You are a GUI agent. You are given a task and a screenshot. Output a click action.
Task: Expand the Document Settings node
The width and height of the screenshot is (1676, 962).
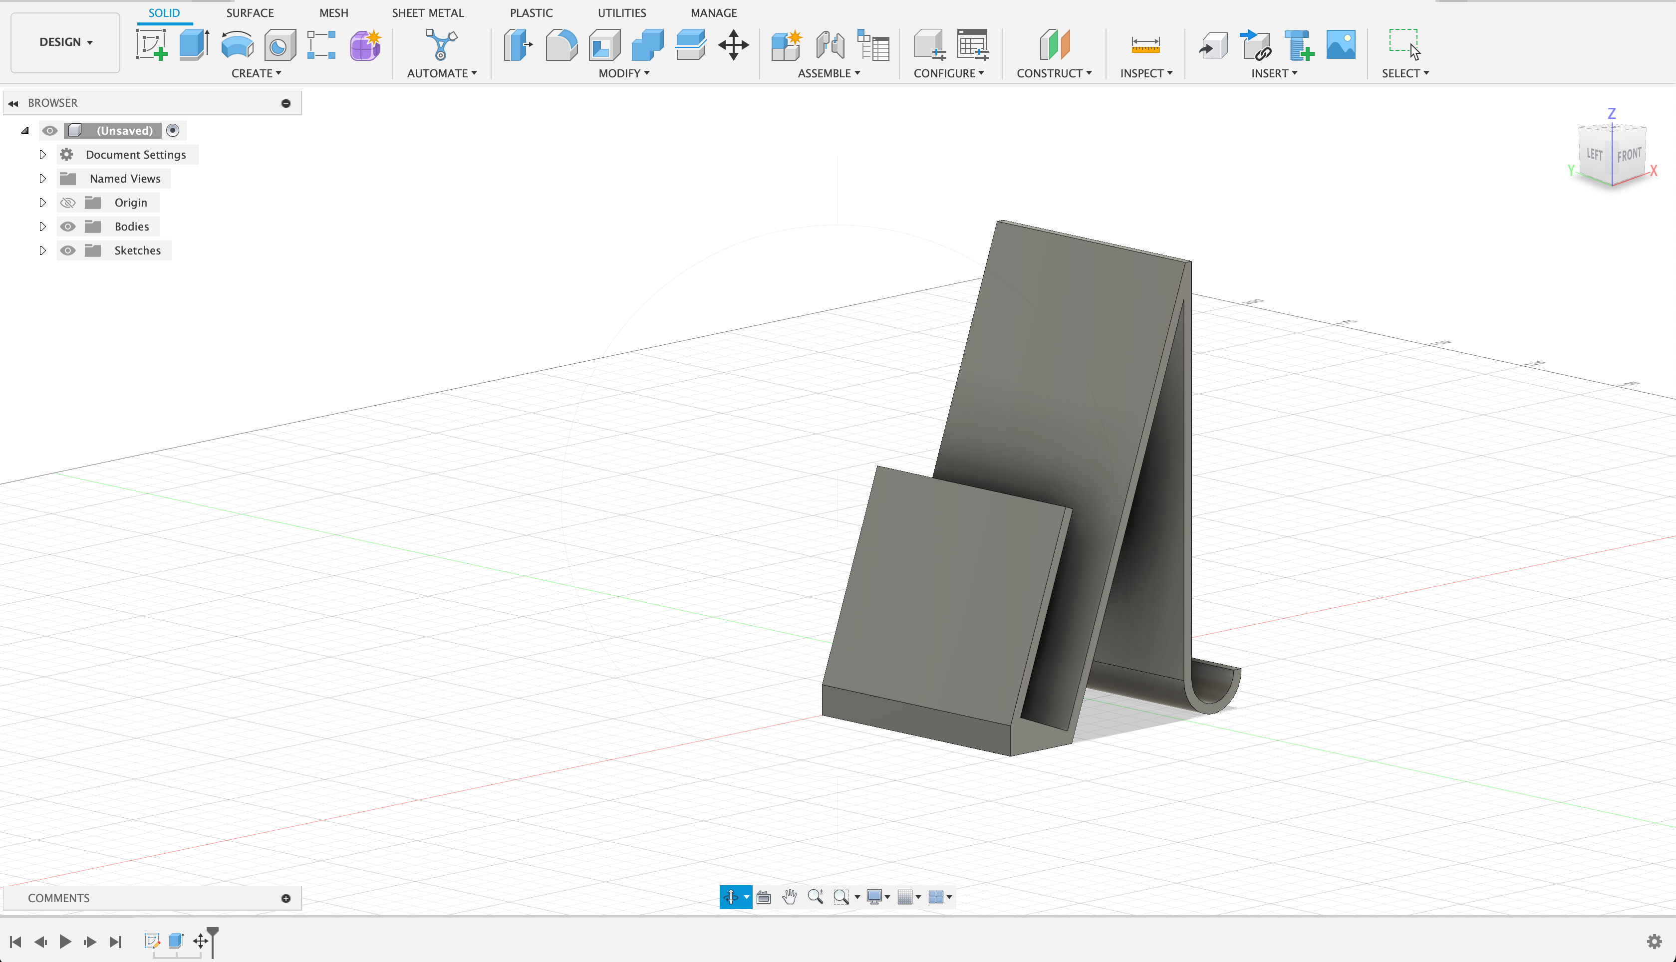42,155
